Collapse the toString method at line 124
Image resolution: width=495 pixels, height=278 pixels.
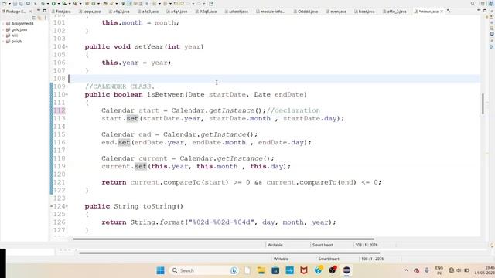67,206
